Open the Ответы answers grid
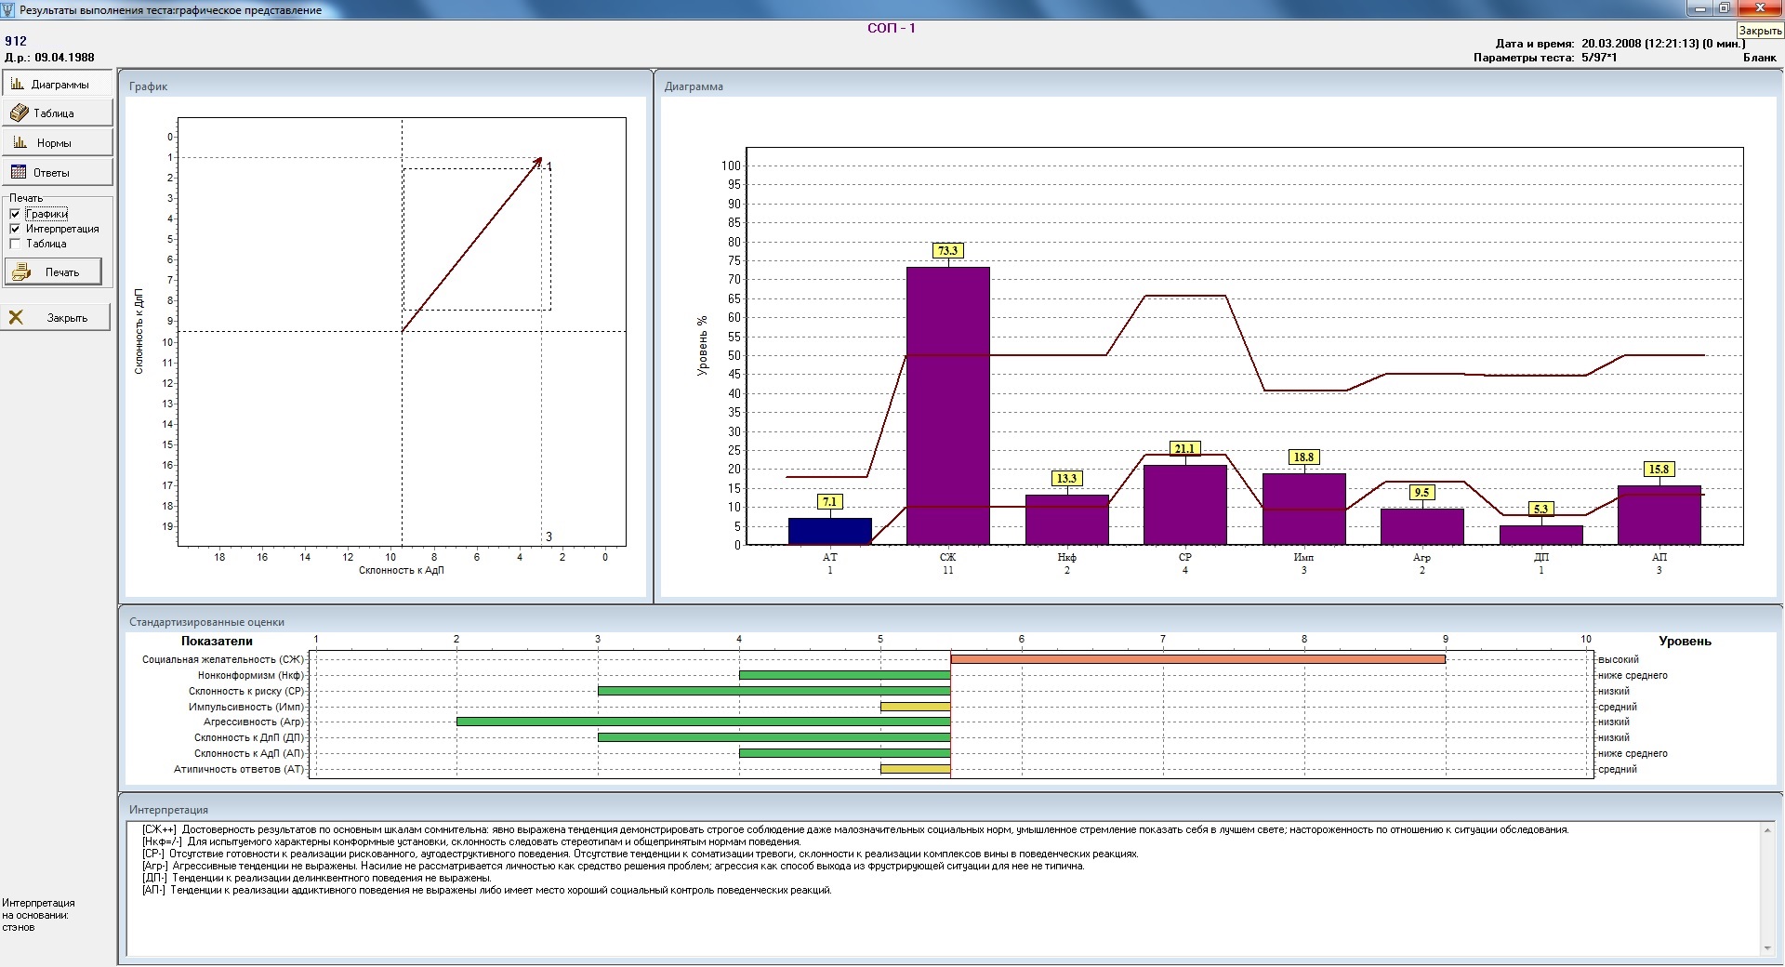 coord(57,173)
